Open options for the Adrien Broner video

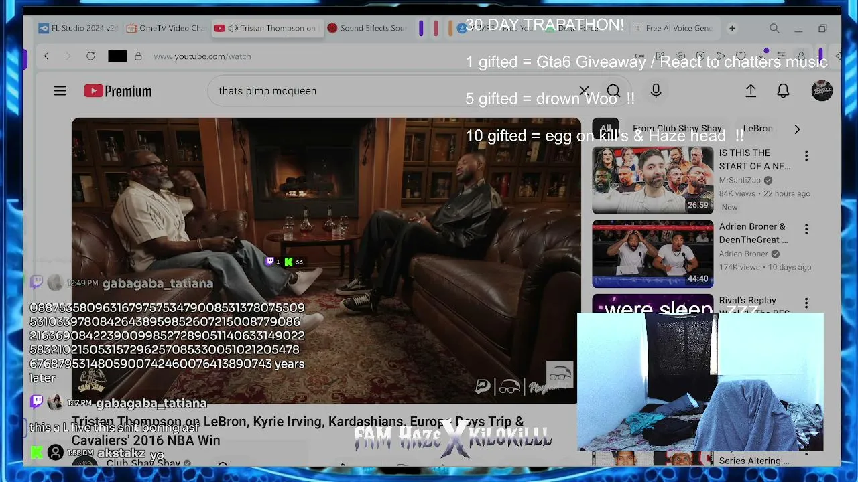pos(806,230)
